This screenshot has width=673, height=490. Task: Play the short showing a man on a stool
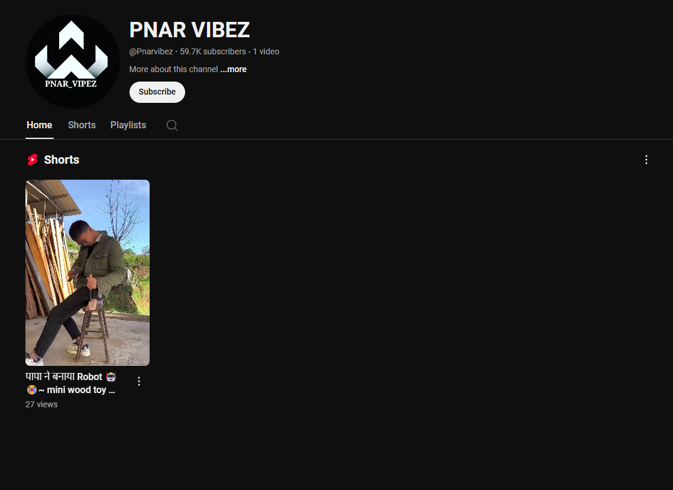coord(88,273)
